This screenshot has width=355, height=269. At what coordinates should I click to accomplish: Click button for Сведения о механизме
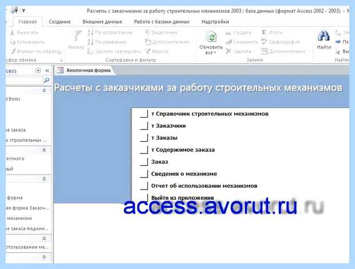pyautogui.click(x=144, y=173)
